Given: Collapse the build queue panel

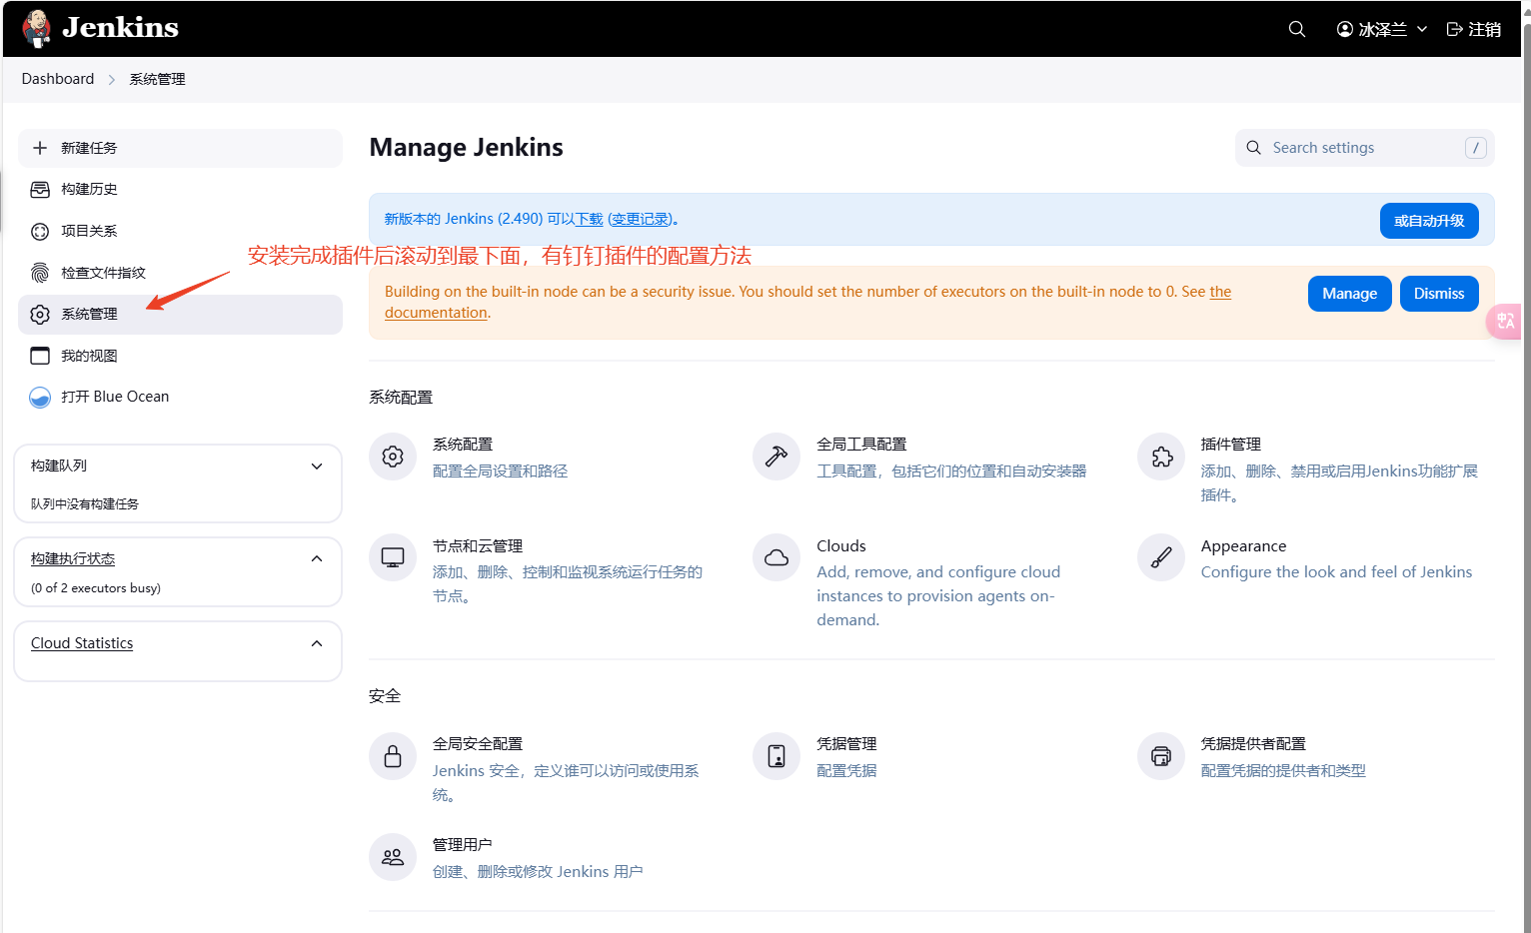Looking at the screenshot, I should [x=317, y=466].
